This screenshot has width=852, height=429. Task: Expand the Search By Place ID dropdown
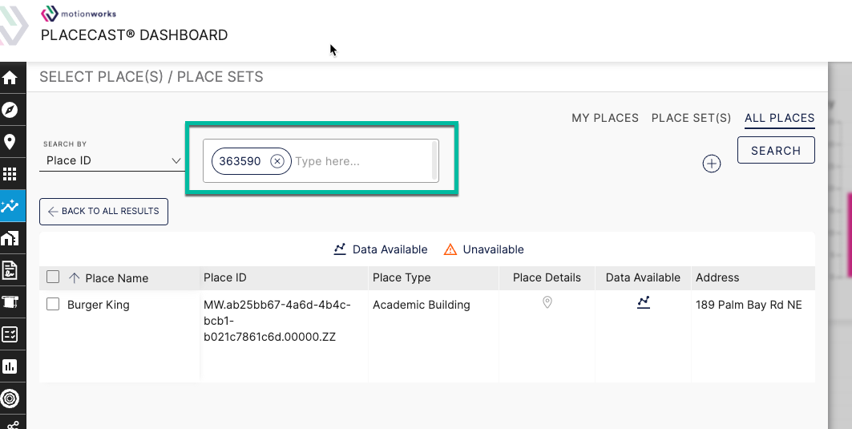[112, 160]
